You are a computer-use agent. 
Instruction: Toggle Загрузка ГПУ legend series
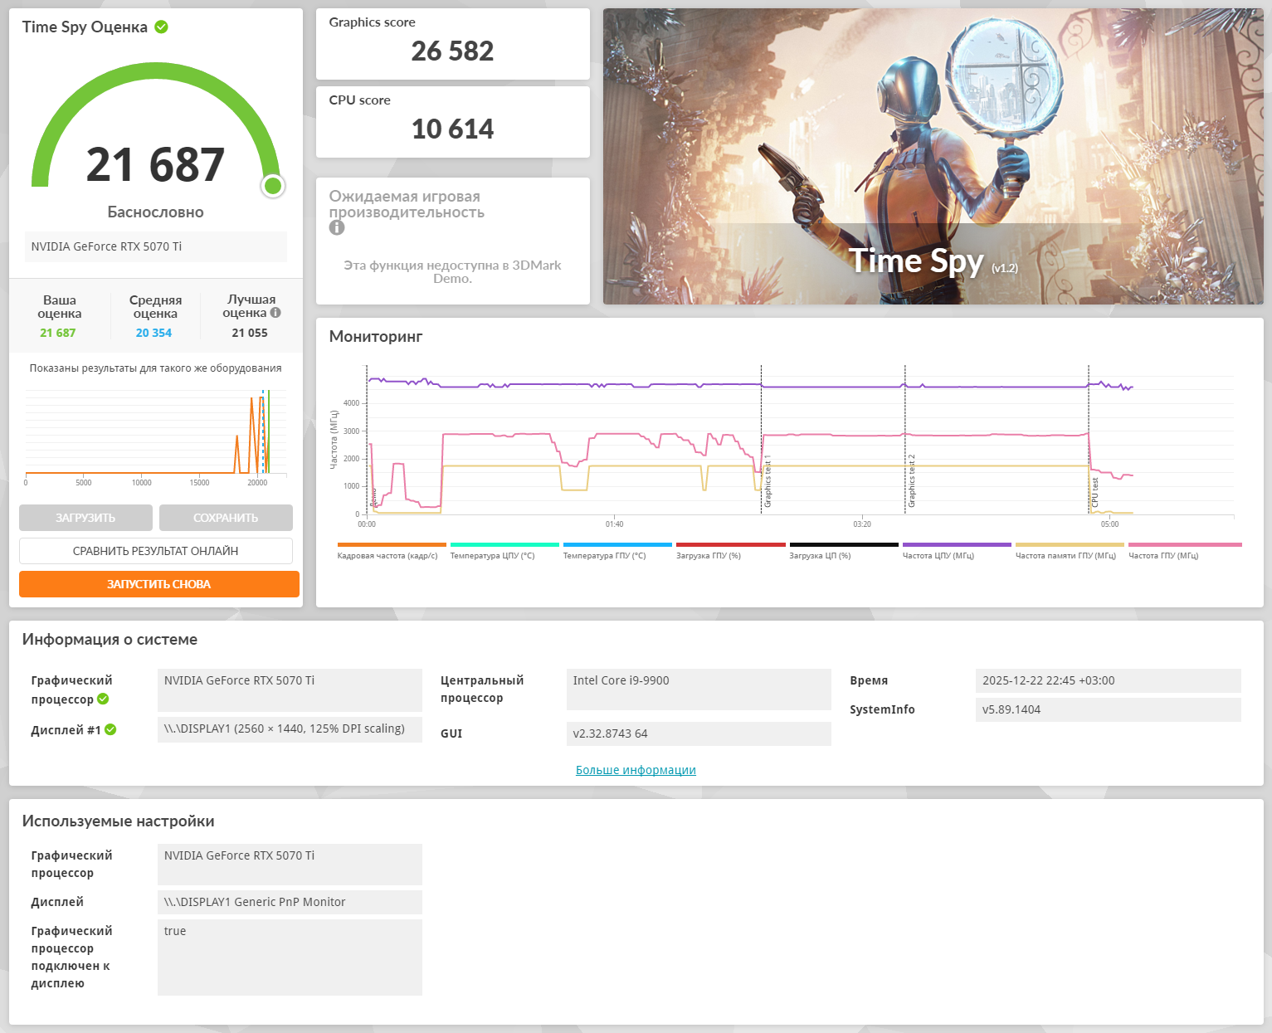coord(730,551)
